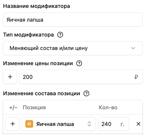
Task: Click the Название модификатора text field
Action: [x=73, y=20]
